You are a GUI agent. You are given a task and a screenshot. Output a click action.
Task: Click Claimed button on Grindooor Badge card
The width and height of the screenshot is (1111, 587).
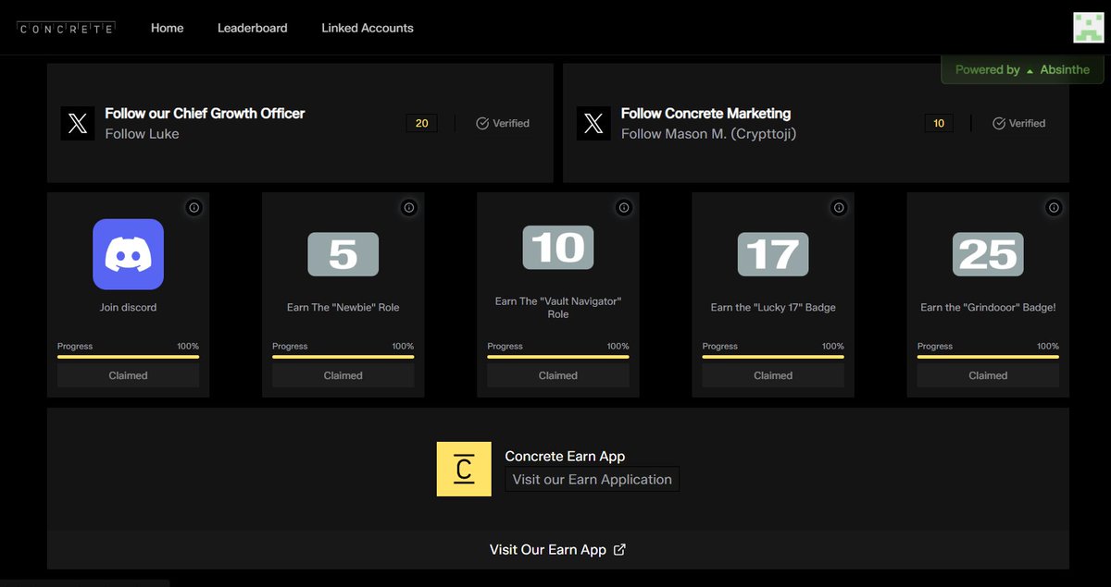pos(988,375)
